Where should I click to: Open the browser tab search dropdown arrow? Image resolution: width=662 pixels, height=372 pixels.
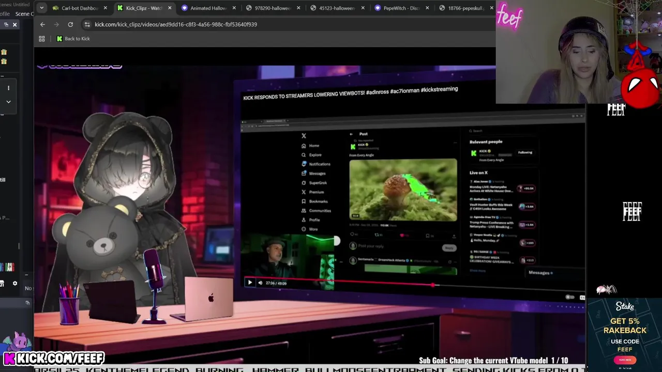click(41, 8)
